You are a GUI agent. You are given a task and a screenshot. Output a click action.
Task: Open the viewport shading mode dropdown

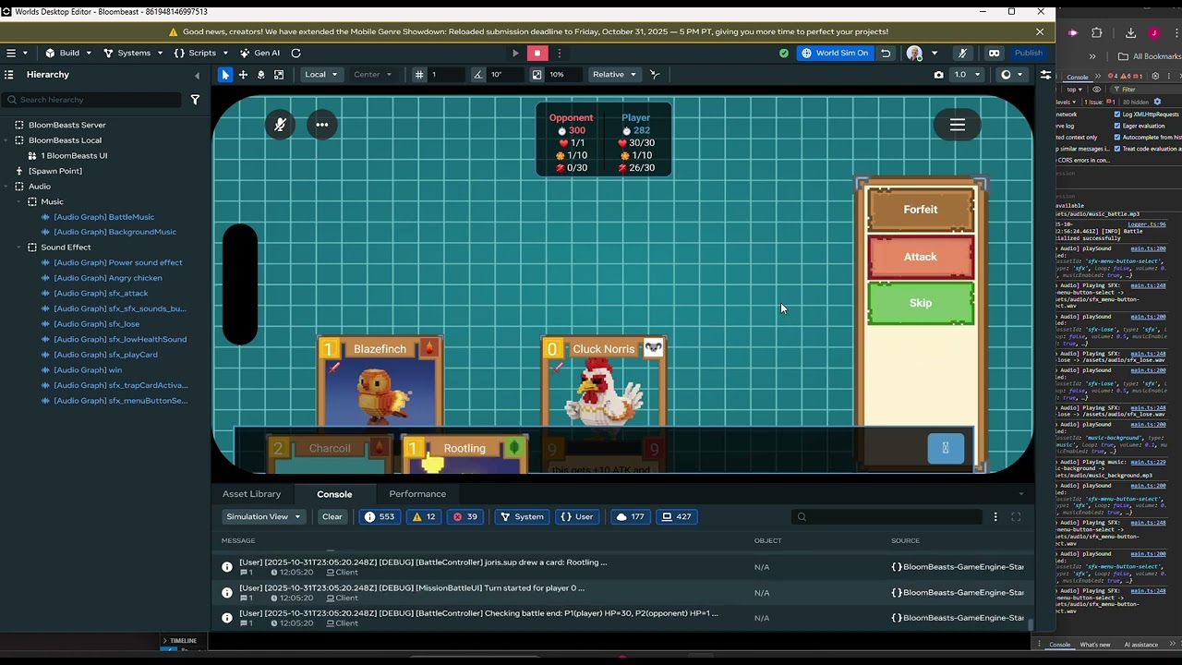(1012, 75)
